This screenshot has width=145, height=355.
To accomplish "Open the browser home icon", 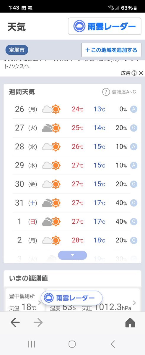I will 130,323.
